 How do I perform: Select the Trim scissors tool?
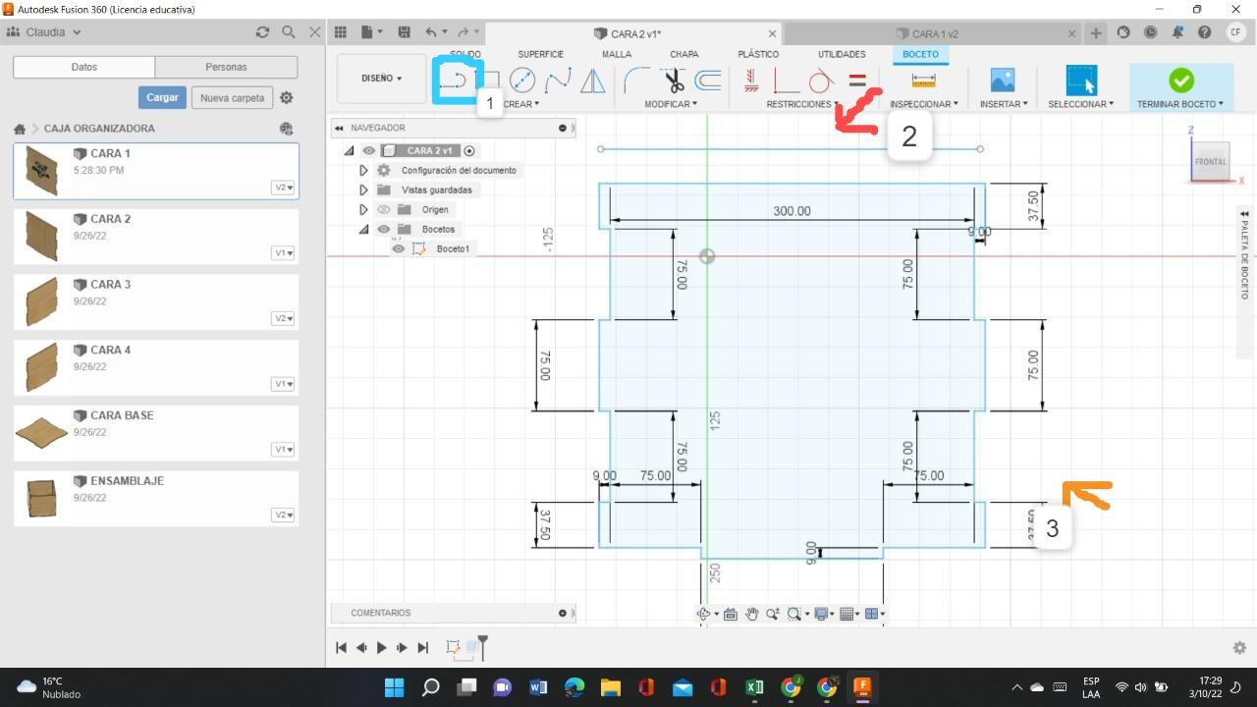(x=673, y=80)
